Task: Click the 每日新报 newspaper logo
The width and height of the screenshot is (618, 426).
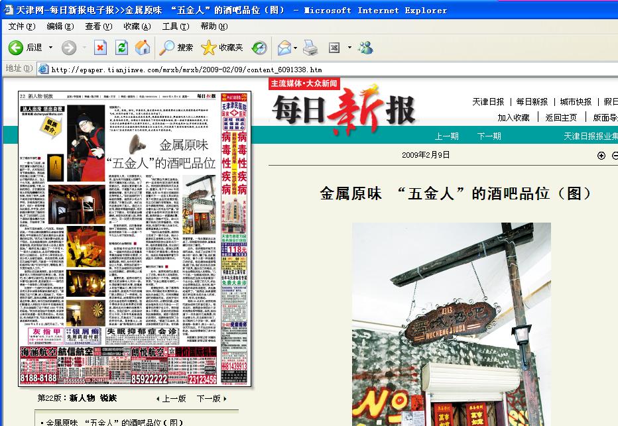Action: pos(343,110)
